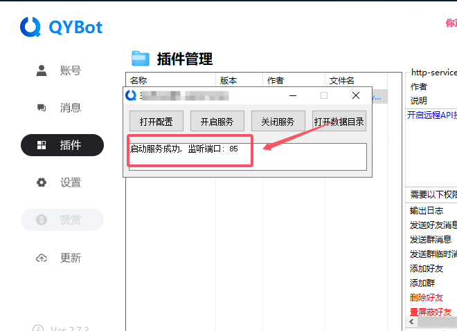457x331 pixels.
Task: Close the plugin popup window
Action: pos(356,95)
